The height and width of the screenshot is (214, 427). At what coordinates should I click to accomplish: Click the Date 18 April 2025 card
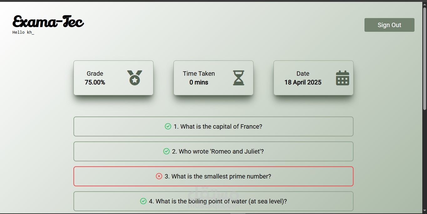click(314, 78)
